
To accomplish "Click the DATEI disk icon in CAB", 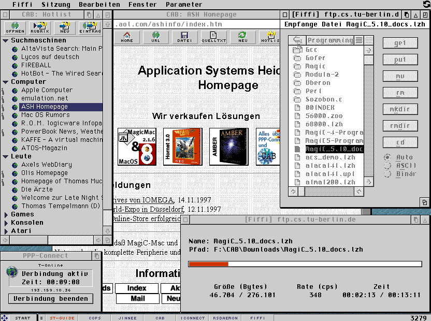I will (x=184, y=37).
